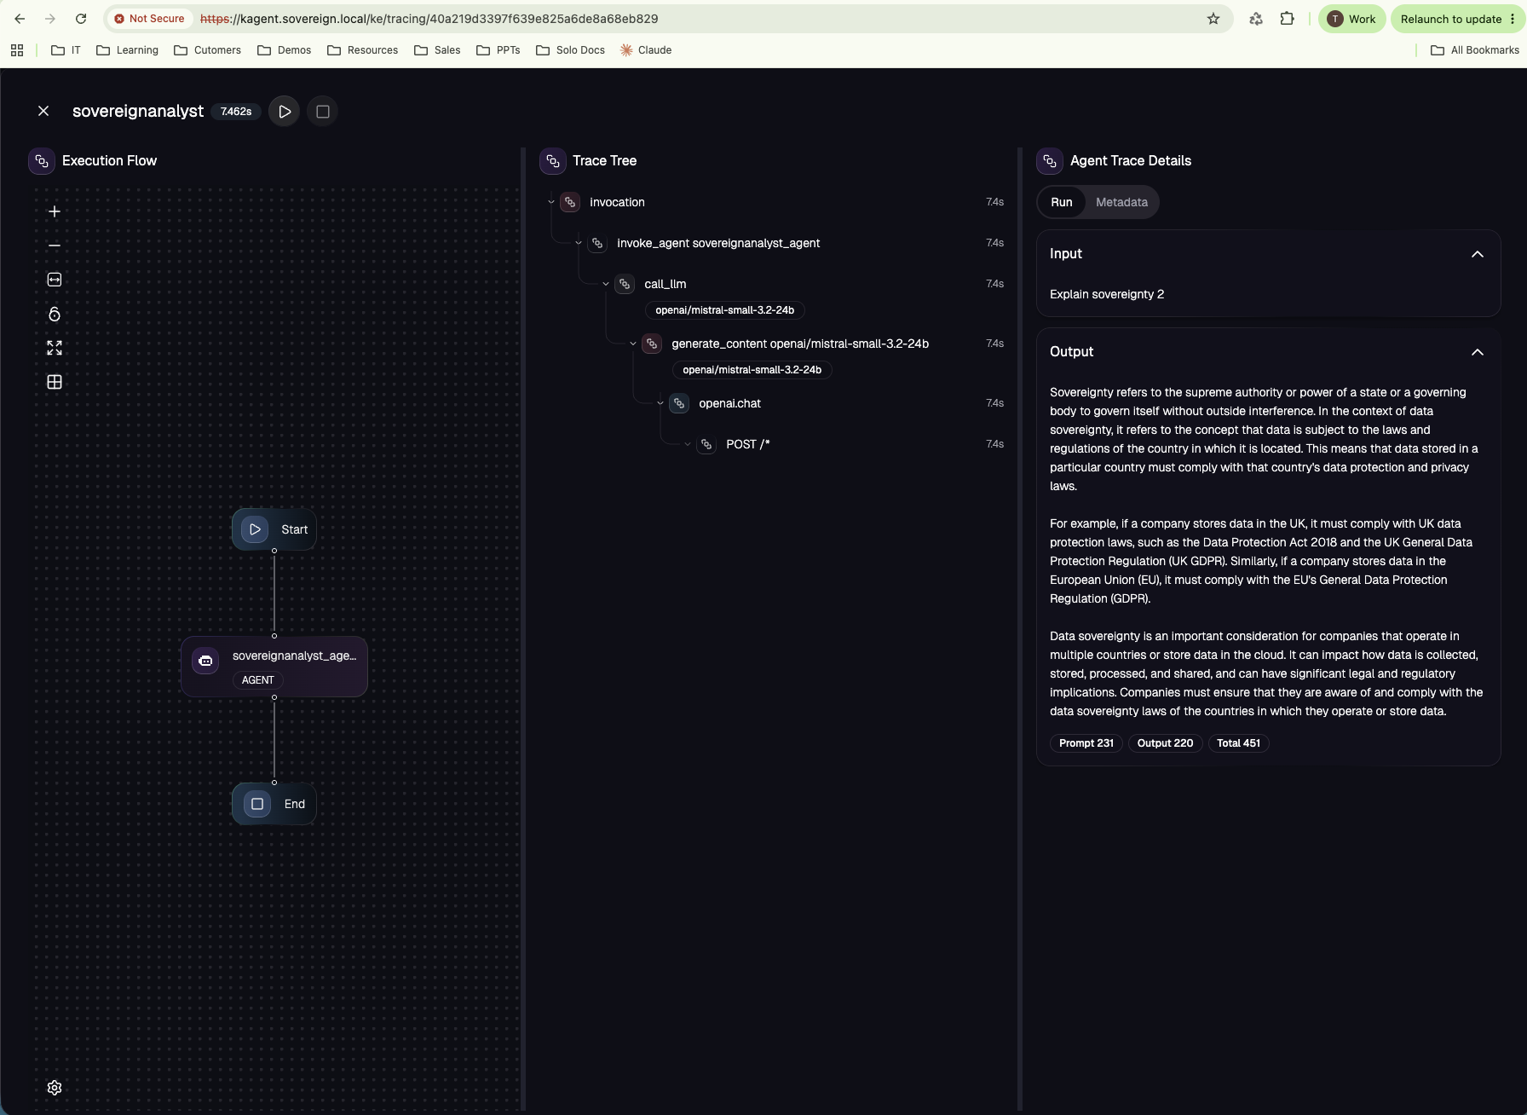This screenshot has width=1527, height=1115.
Task: Bookmark this page with the star icon
Action: (x=1213, y=19)
